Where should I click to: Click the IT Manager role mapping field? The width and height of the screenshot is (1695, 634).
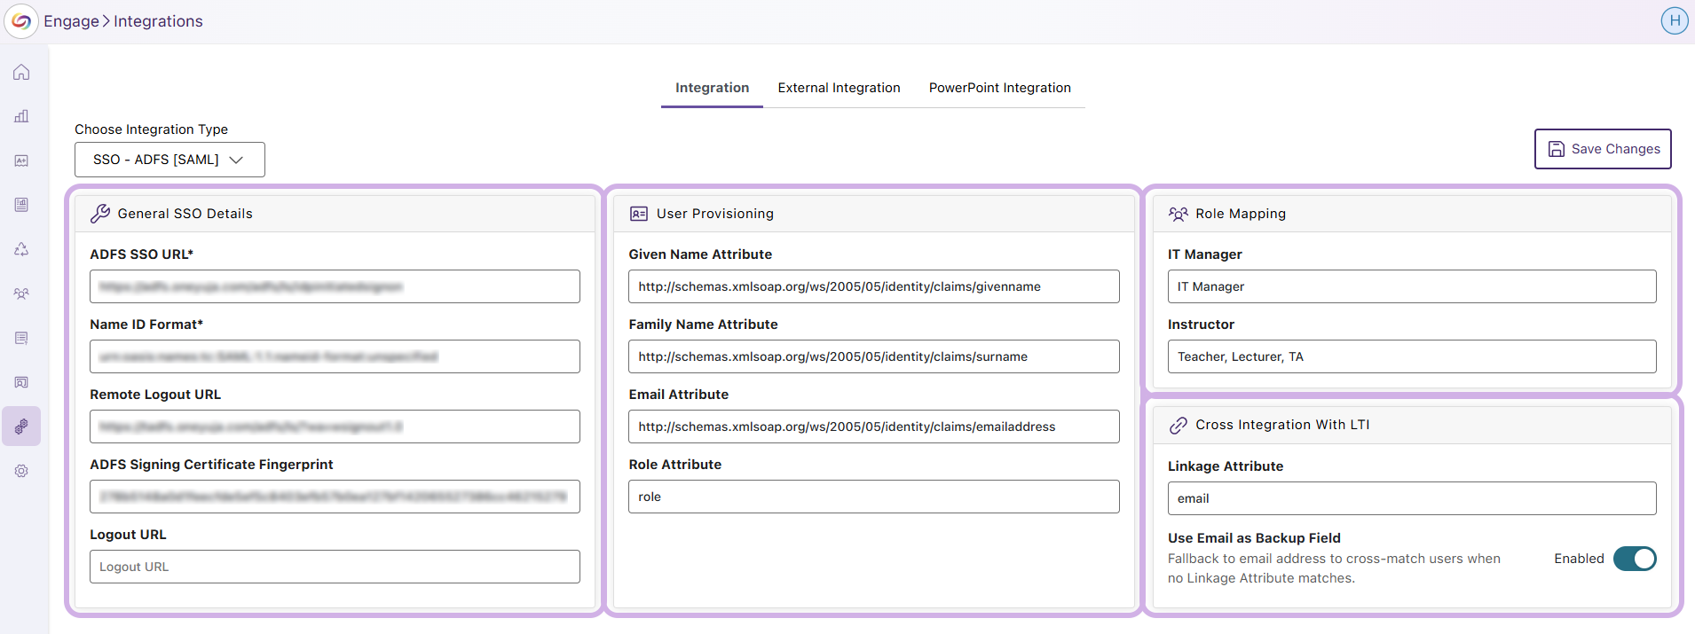click(1412, 286)
